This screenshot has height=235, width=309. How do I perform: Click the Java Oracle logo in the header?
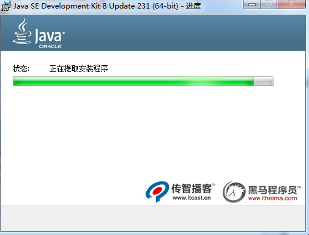point(39,34)
